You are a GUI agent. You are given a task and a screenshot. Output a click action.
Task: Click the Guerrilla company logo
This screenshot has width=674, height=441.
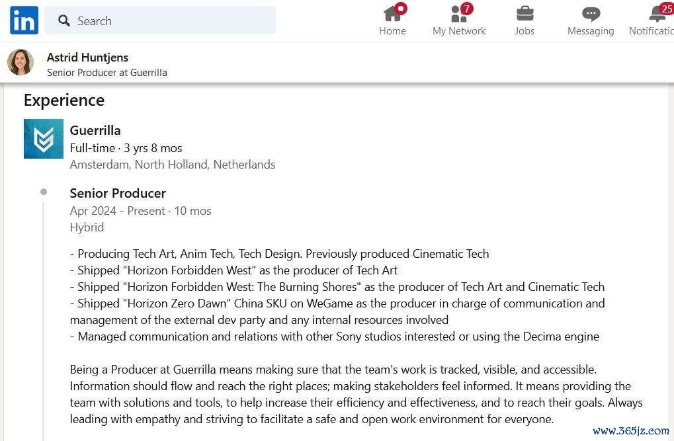coord(44,139)
